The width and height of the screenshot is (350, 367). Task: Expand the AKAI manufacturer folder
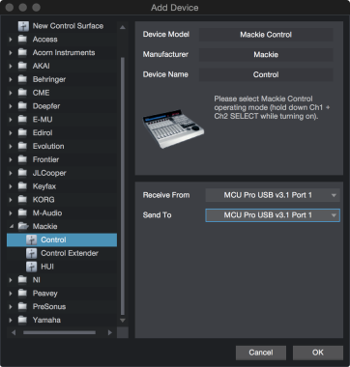[x=11, y=66]
